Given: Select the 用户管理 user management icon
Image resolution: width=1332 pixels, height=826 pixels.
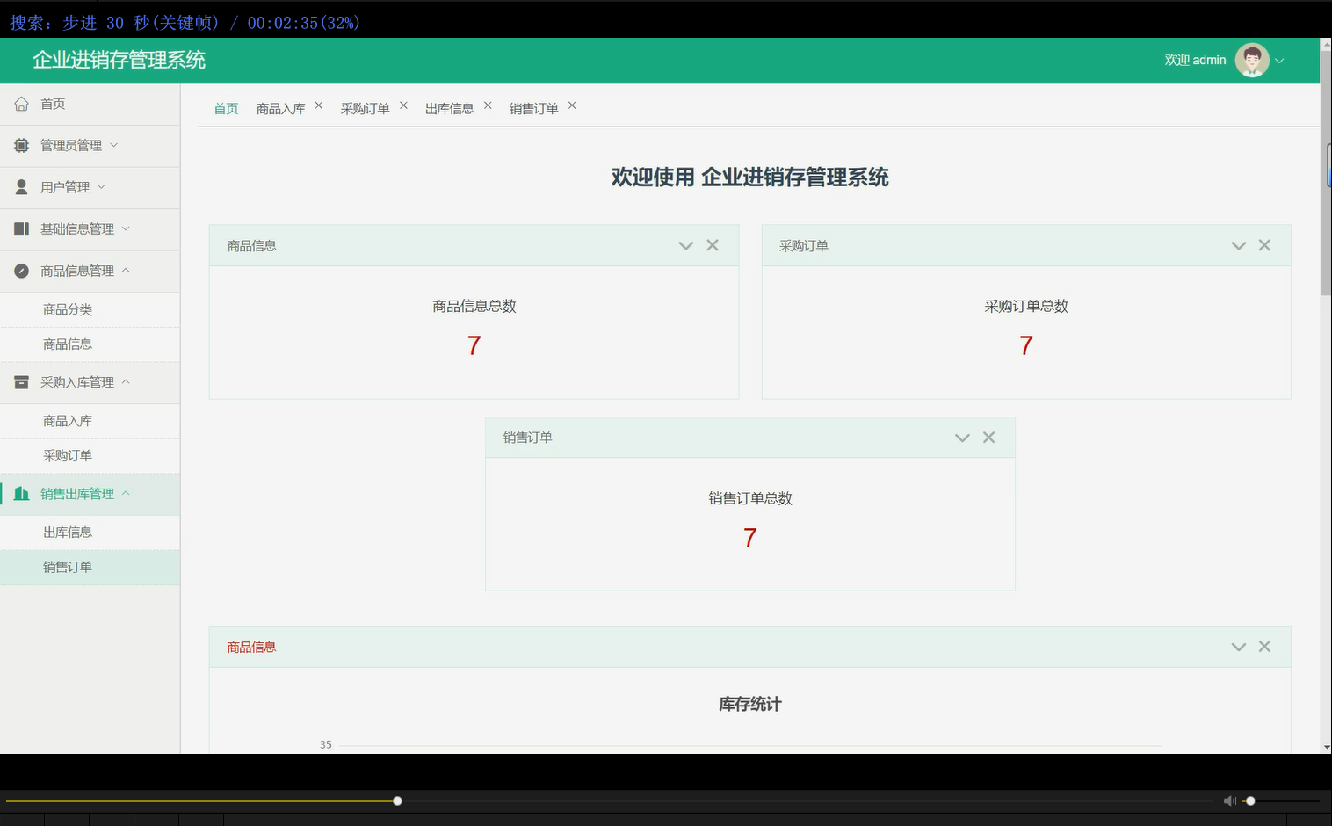Looking at the screenshot, I should [21, 186].
